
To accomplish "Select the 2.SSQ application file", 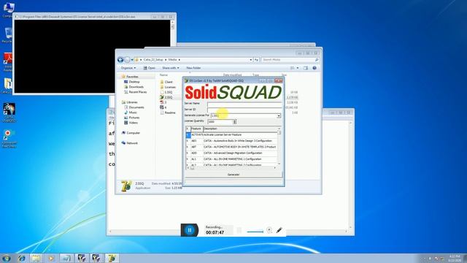I will 169,97.
